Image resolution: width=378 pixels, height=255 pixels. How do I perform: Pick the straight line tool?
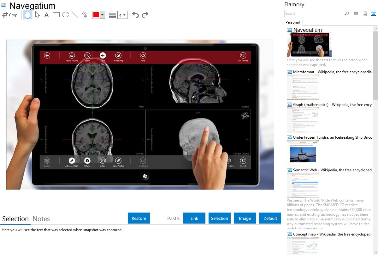click(x=75, y=15)
